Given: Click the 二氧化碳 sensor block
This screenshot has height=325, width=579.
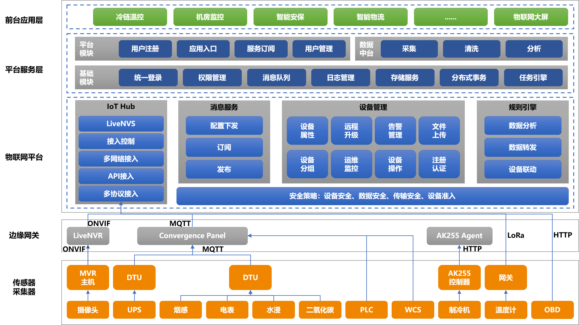Looking at the screenshot, I should tap(320, 310).
